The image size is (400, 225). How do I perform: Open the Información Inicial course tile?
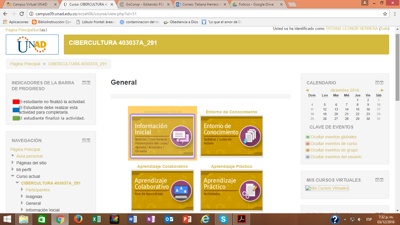tap(163, 136)
